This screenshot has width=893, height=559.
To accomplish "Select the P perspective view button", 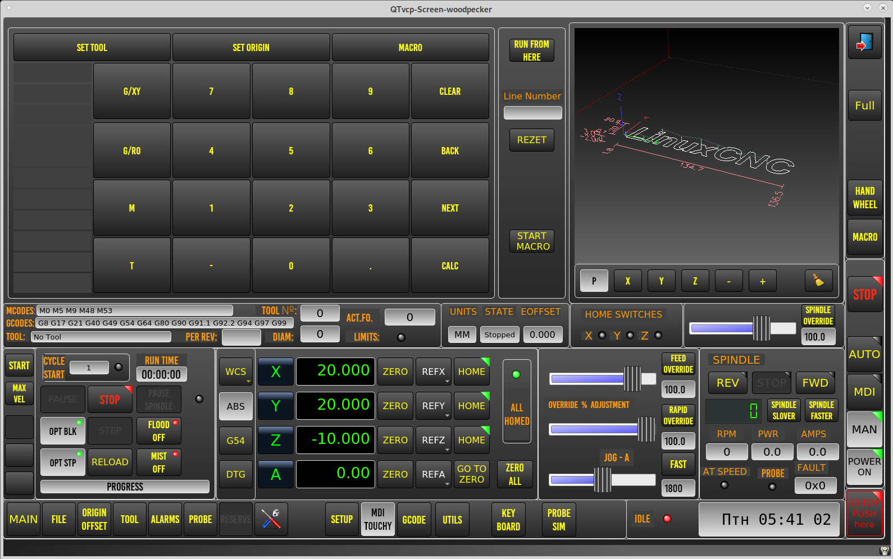I will [x=594, y=281].
